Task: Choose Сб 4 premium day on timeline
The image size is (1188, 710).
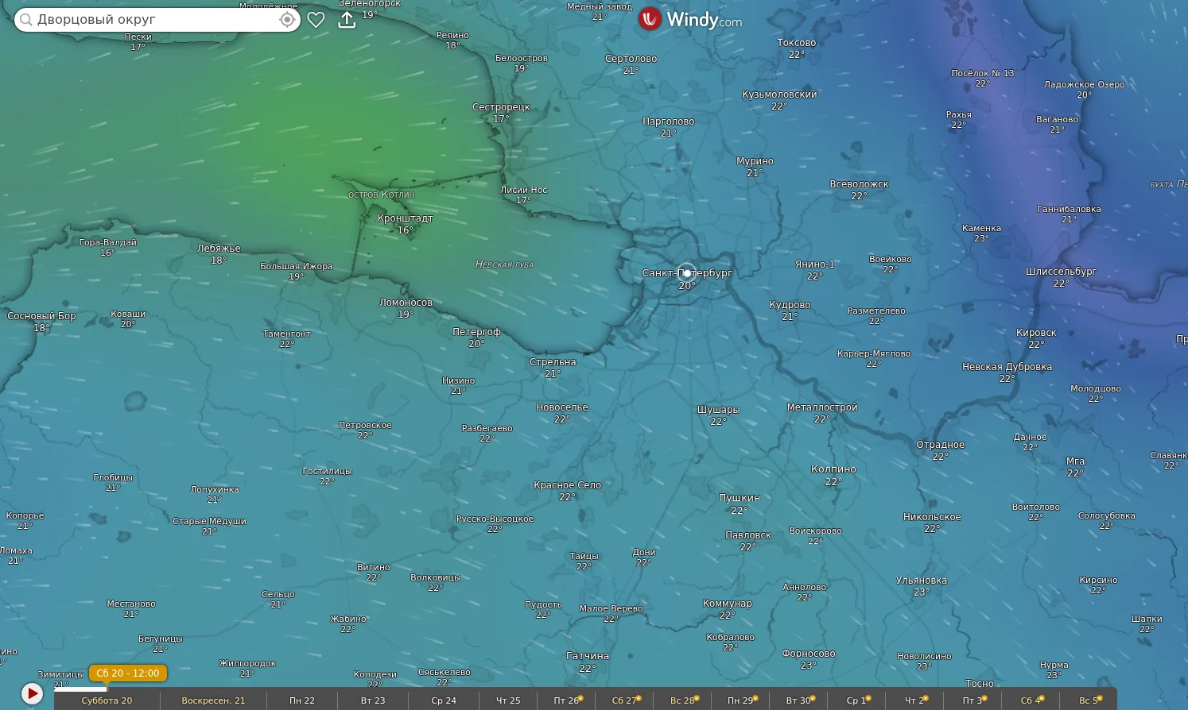Action: tap(1031, 700)
